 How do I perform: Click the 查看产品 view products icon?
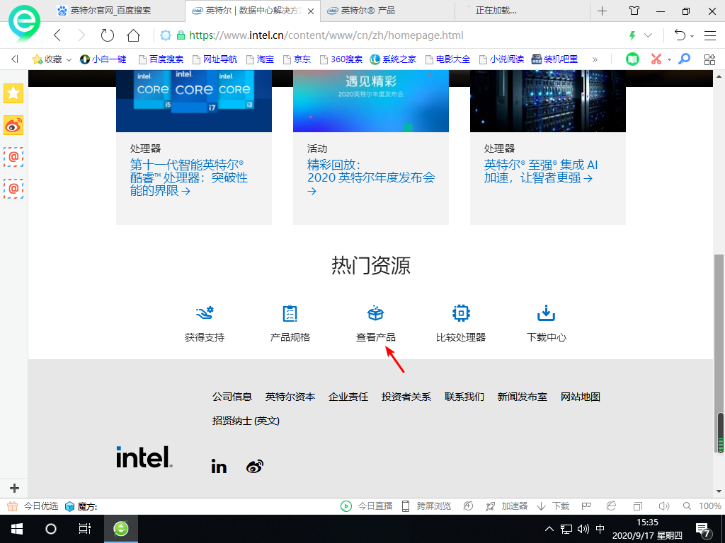click(375, 313)
